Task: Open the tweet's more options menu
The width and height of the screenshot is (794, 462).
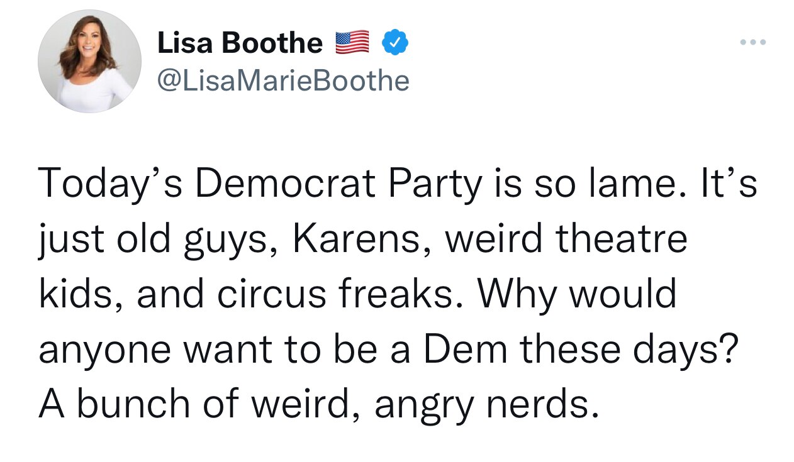Action: click(752, 43)
